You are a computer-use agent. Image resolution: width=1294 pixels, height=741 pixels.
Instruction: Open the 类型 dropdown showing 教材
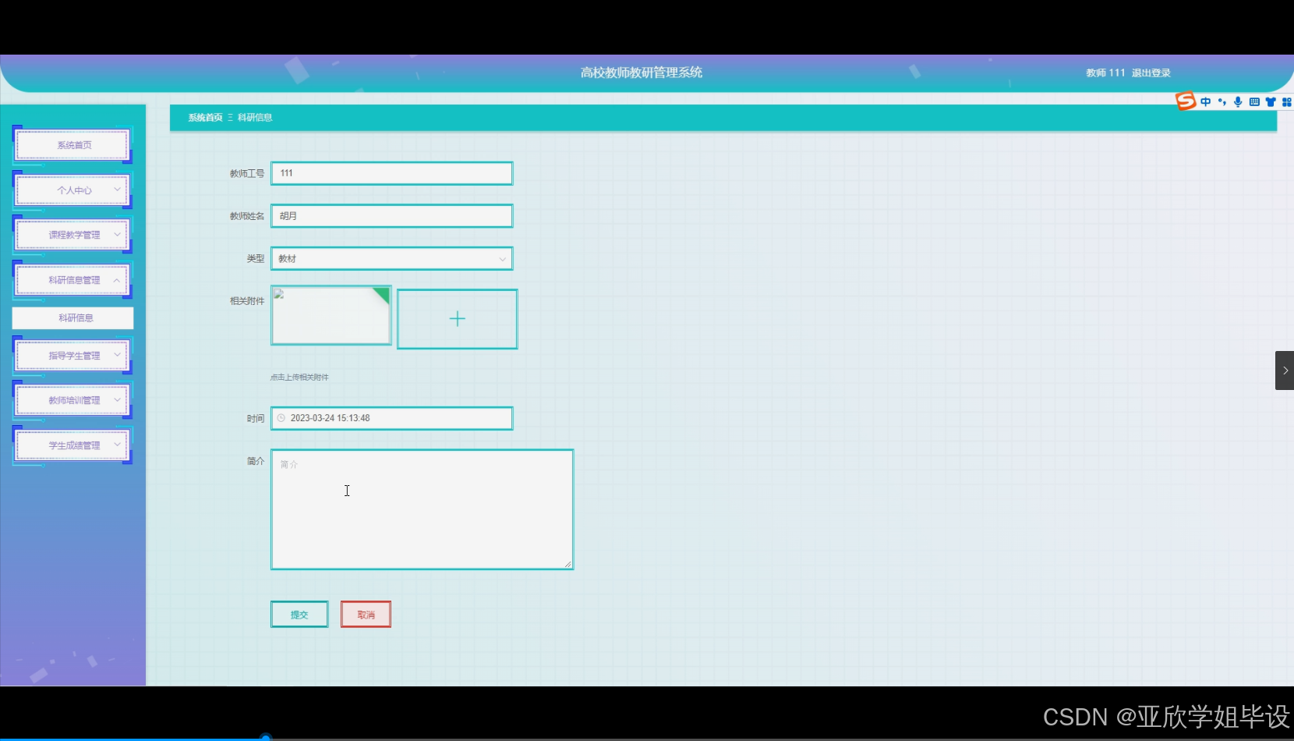tap(391, 259)
